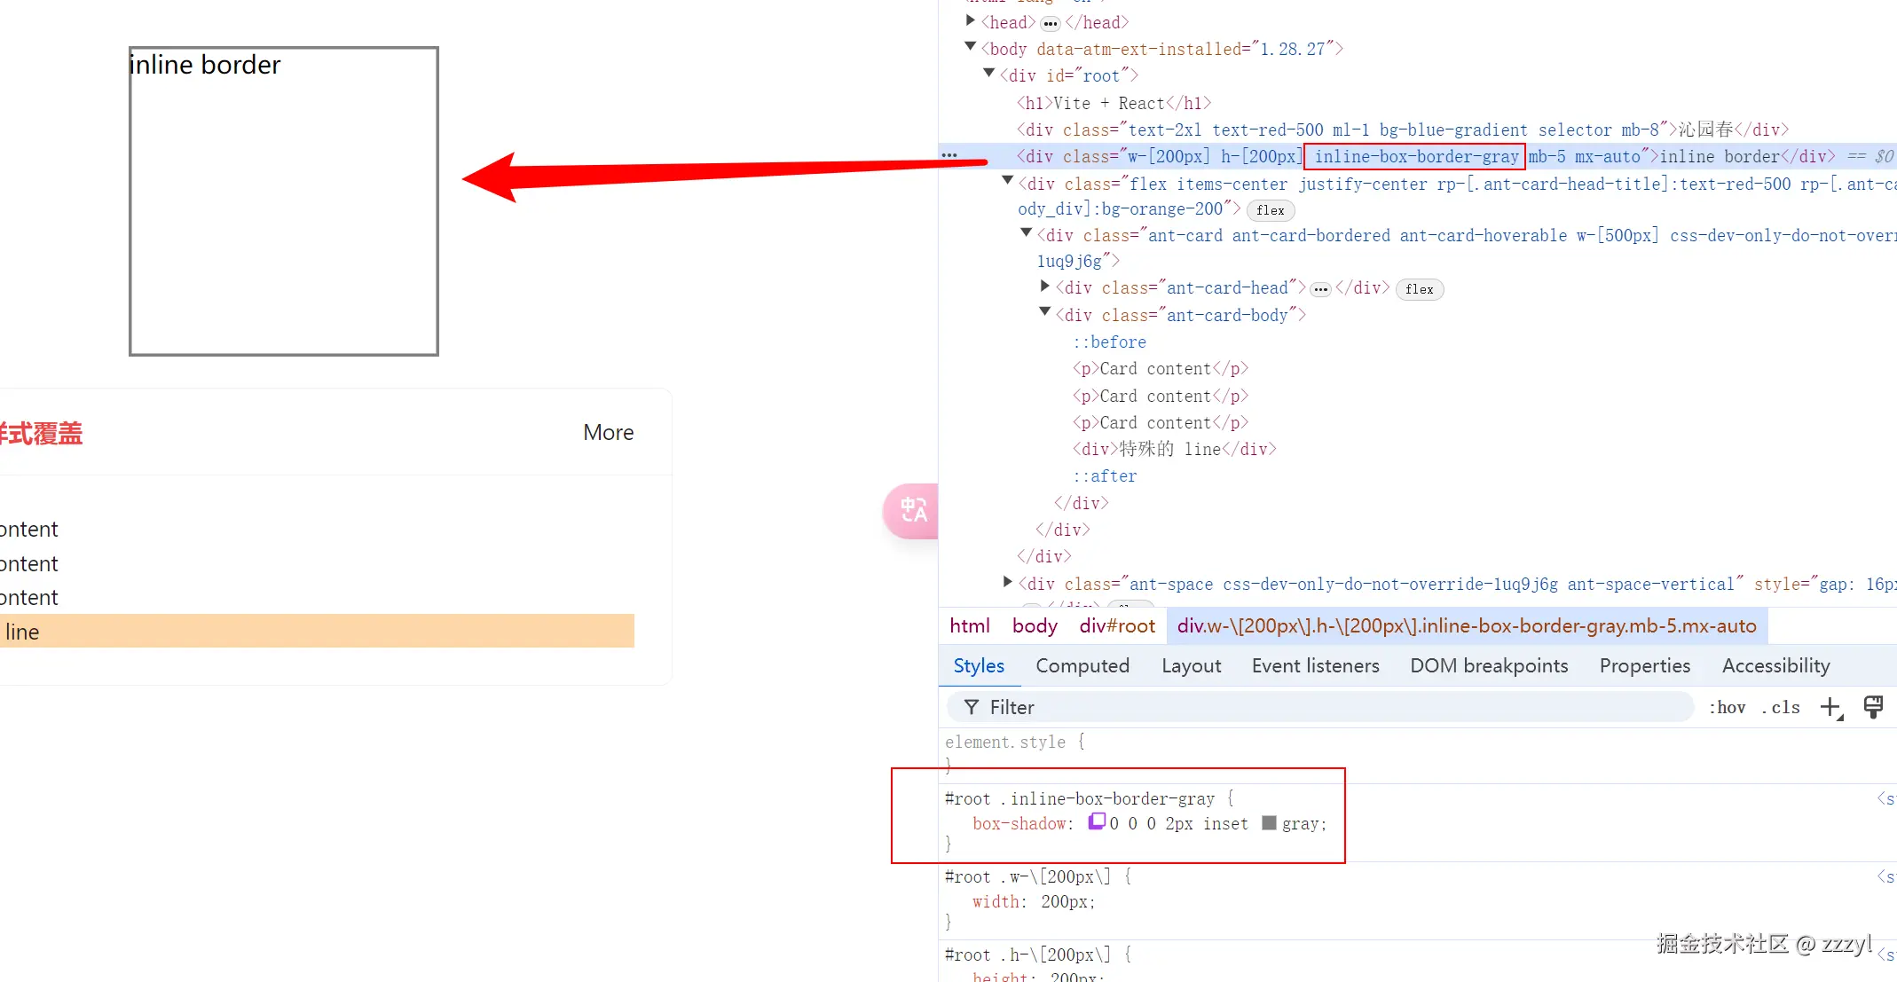This screenshot has height=982, width=1897.
Task: Click the new style rule plus icon
Action: (x=1830, y=707)
